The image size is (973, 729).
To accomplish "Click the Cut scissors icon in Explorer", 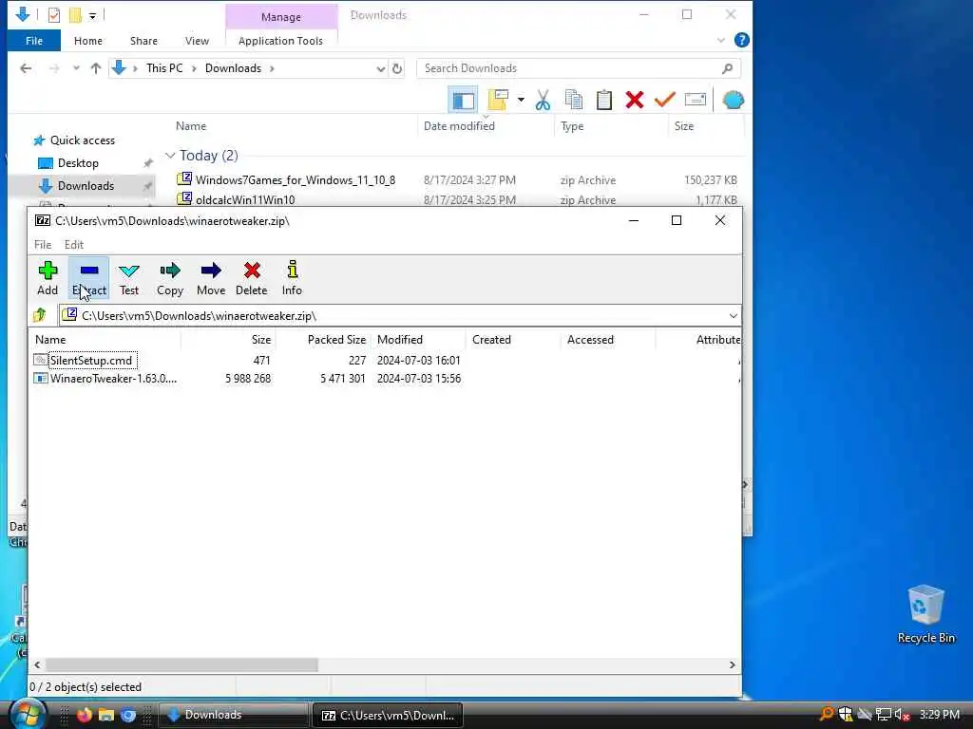I will pos(543,100).
